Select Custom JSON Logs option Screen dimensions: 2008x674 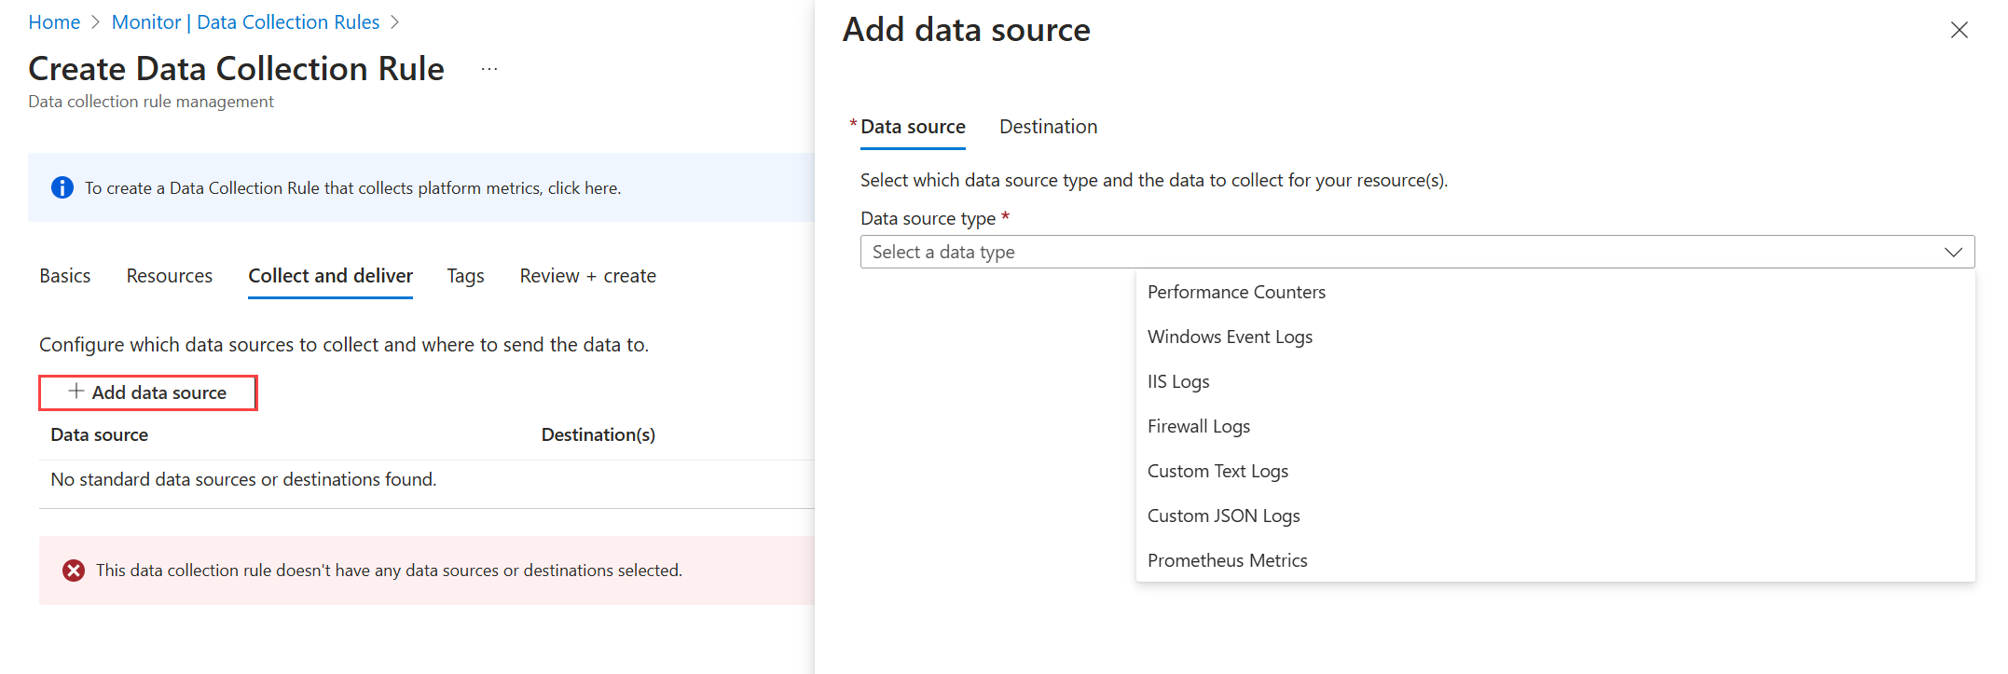pyautogui.click(x=1223, y=516)
